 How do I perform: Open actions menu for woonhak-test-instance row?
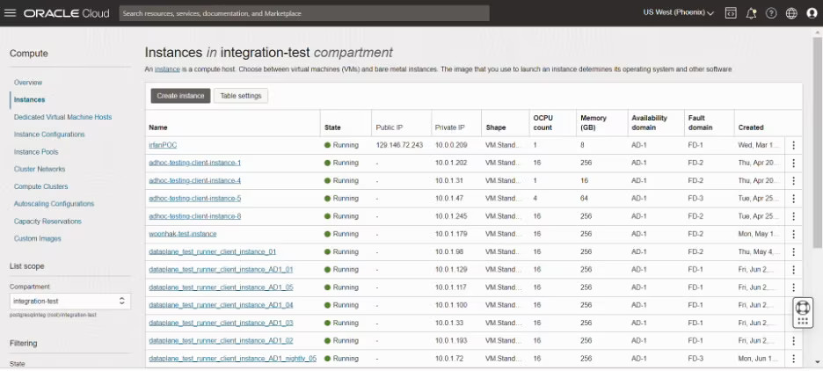tap(793, 234)
